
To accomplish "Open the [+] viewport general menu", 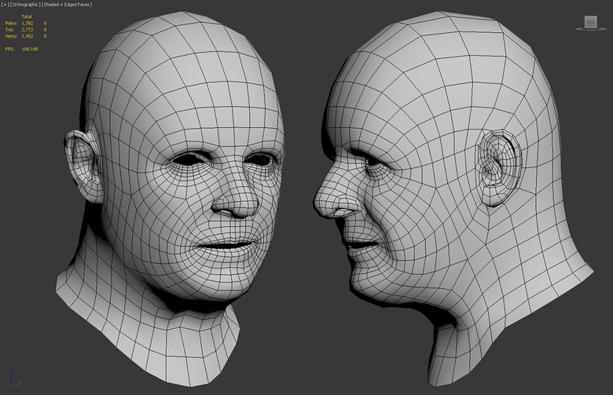I will tap(6, 5).
